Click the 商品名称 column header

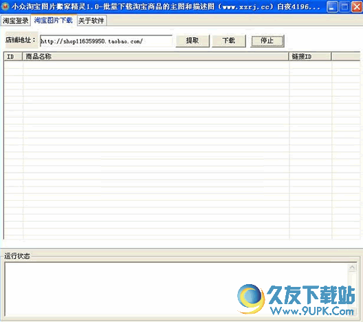click(x=155, y=56)
